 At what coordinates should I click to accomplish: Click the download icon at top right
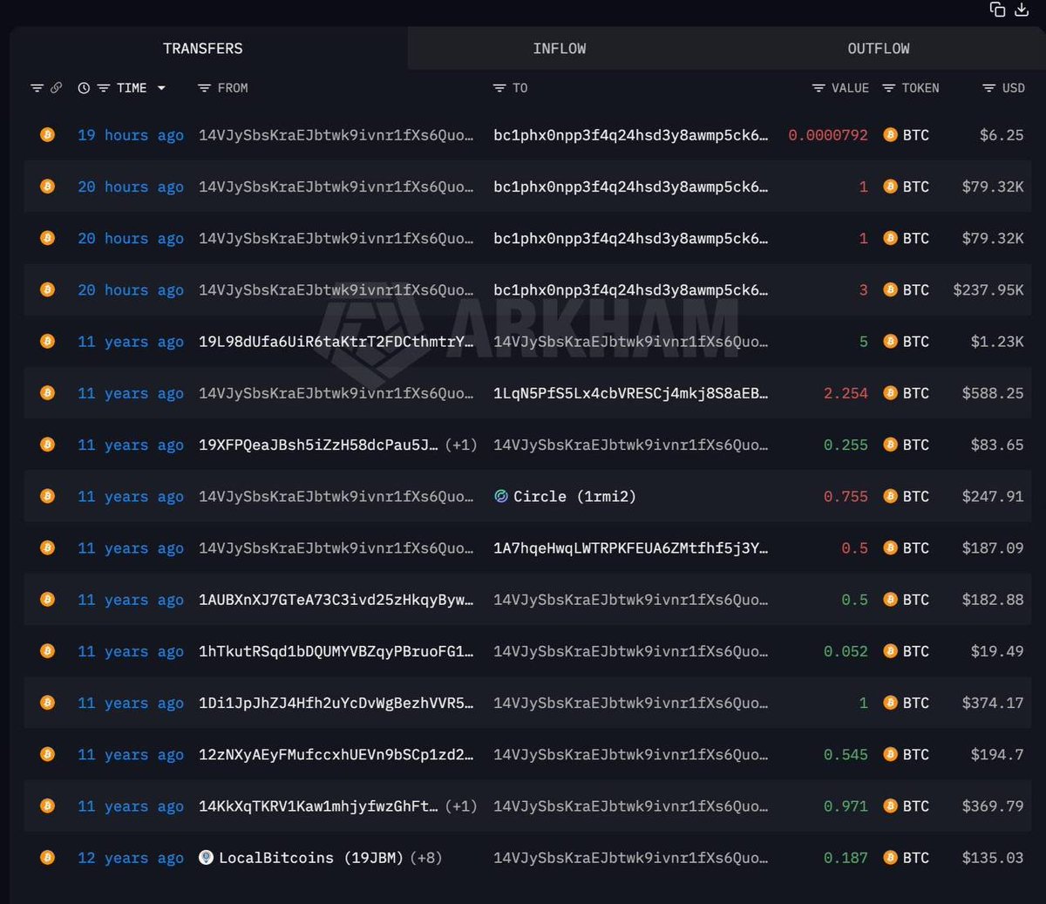[x=1022, y=10]
